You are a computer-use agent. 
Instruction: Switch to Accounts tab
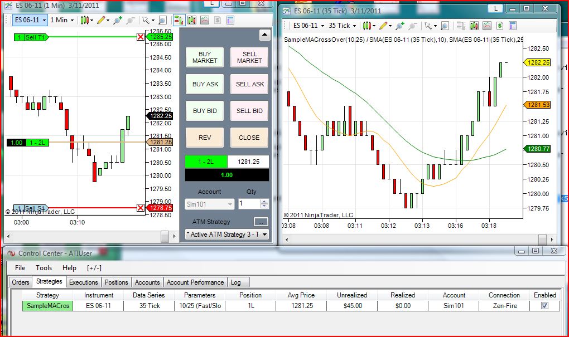(147, 282)
